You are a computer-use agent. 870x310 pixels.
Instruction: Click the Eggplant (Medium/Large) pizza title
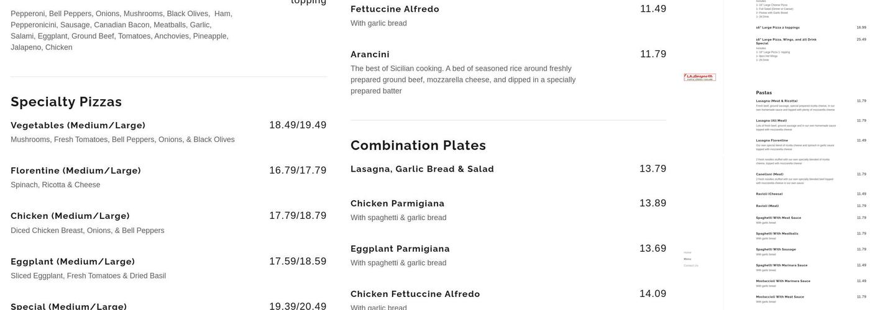pyautogui.click(x=73, y=262)
